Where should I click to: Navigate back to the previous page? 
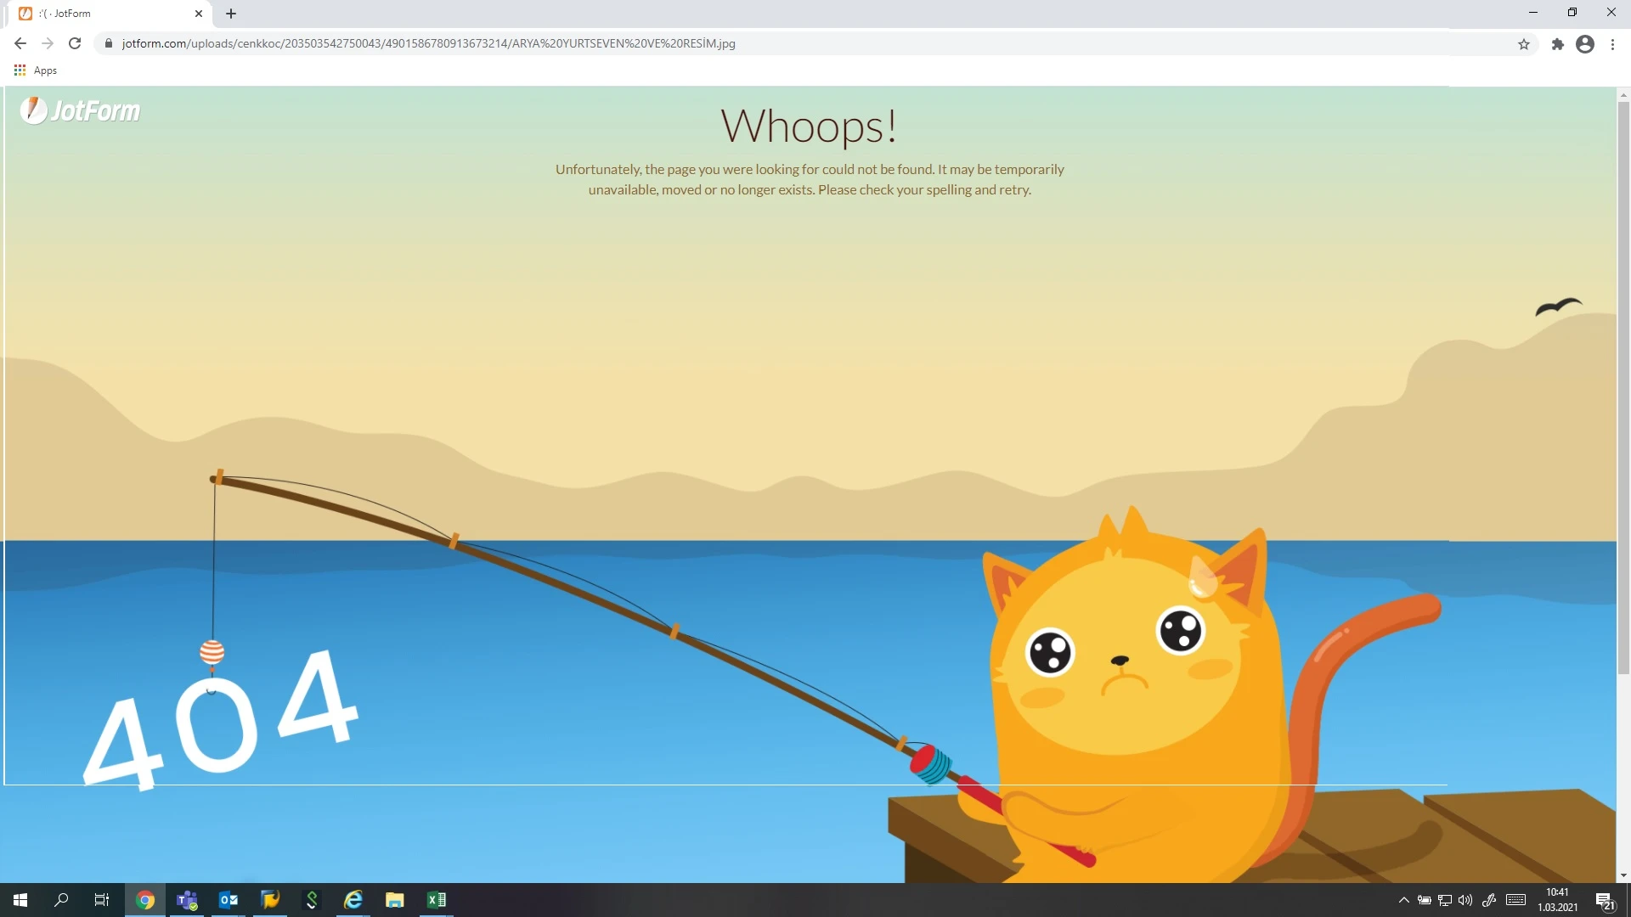[20, 43]
